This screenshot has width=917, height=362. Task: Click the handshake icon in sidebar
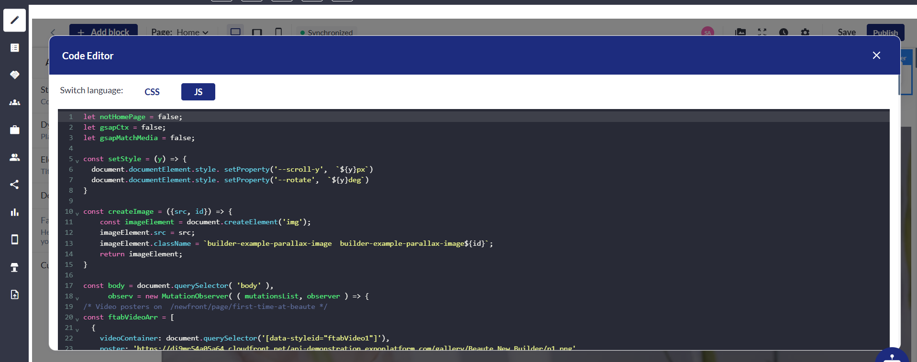(x=14, y=75)
